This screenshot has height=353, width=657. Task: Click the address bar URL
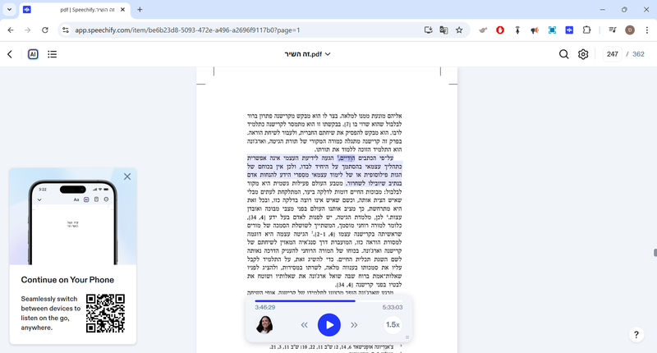(187, 30)
